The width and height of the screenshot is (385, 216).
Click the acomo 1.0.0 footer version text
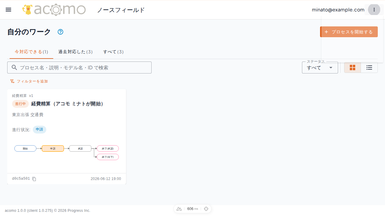click(x=48, y=211)
